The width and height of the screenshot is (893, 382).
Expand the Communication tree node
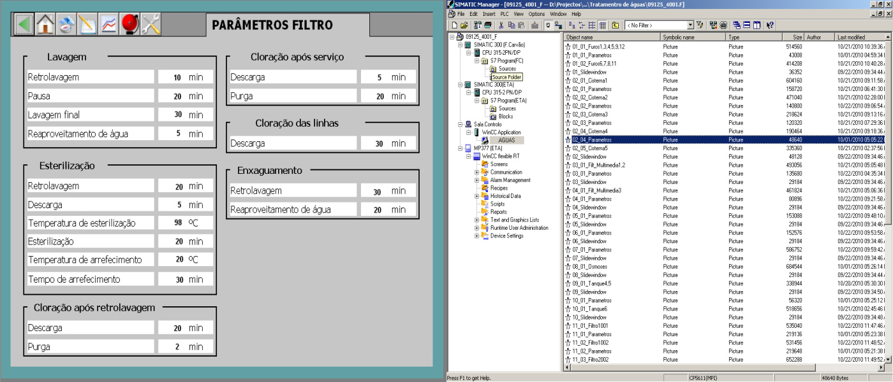click(x=477, y=173)
